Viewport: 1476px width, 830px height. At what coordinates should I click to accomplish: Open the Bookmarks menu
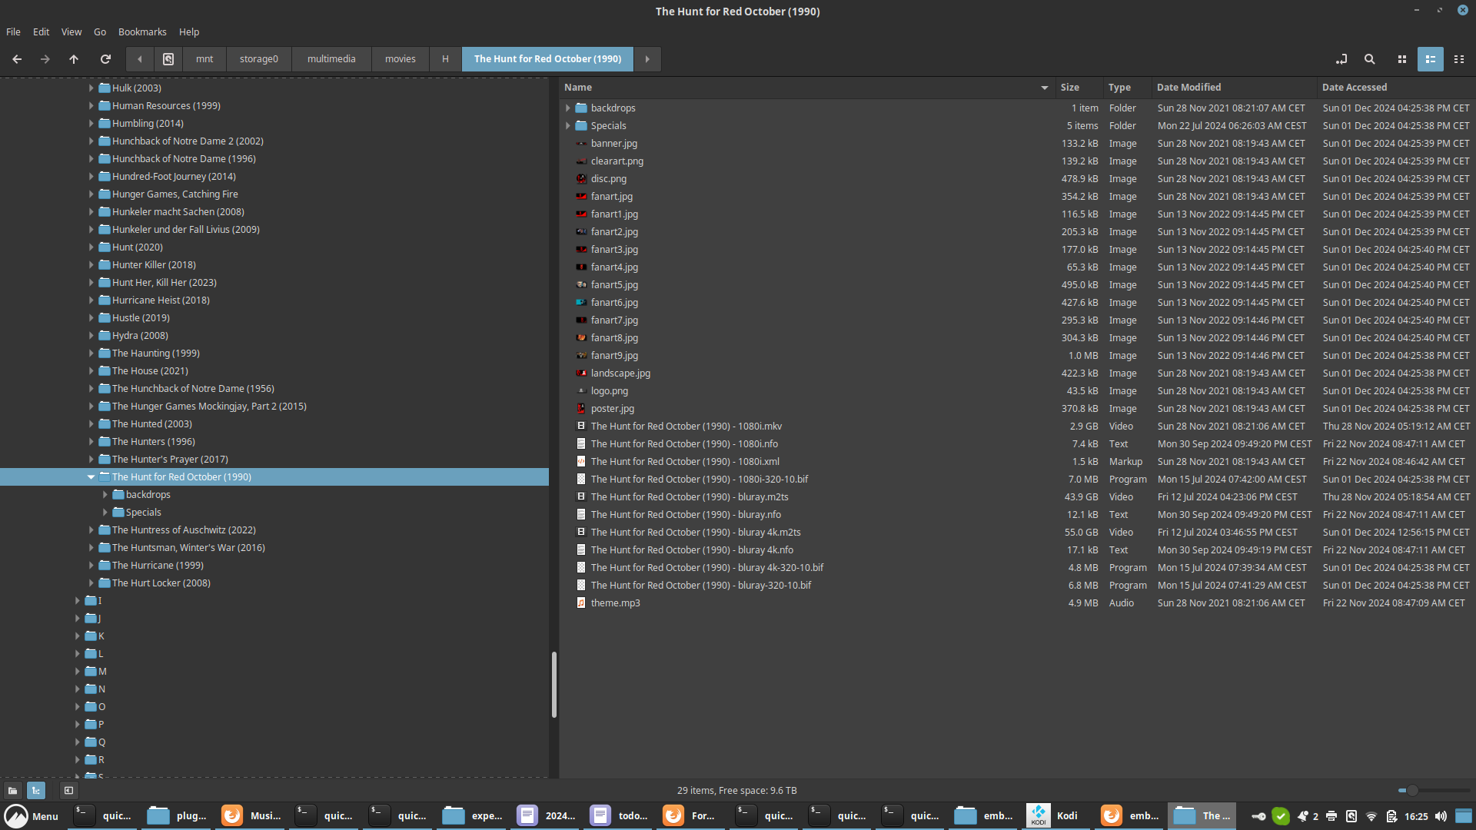coord(141,32)
